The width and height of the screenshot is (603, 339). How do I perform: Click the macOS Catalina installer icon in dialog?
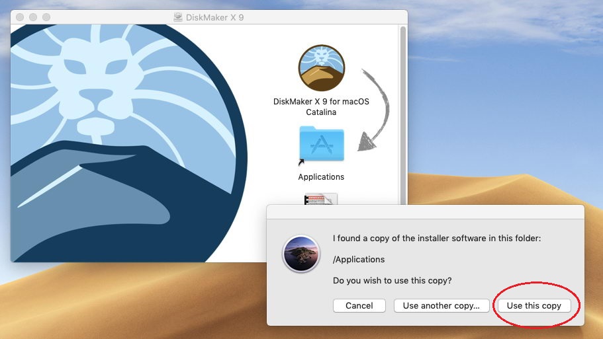tap(301, 254)
